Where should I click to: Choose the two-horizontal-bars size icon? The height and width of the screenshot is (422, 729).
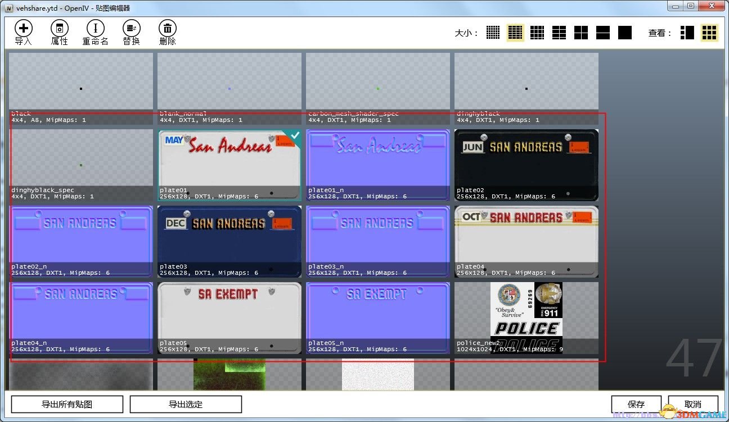tap(603, 33)
